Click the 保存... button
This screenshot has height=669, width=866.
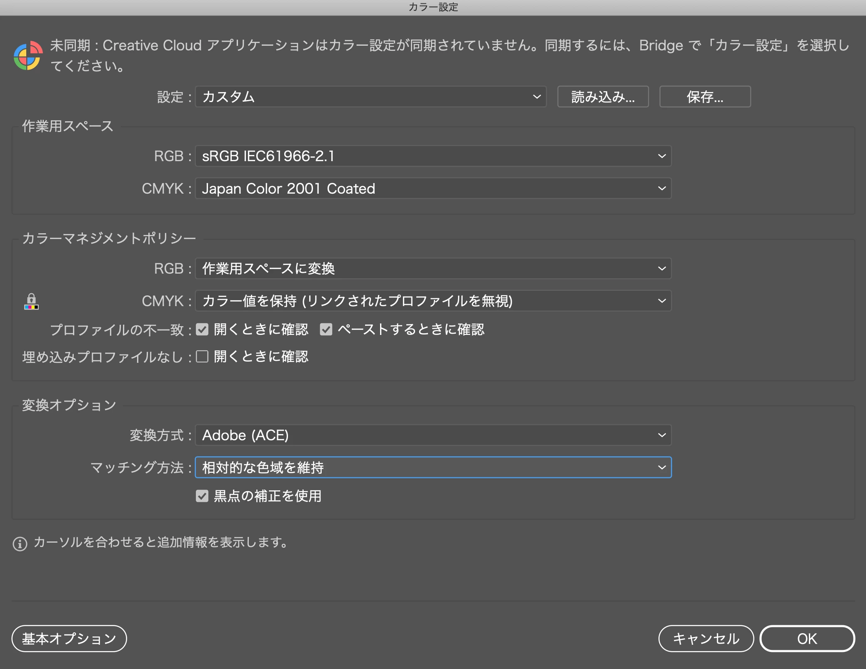coord(705,97)
